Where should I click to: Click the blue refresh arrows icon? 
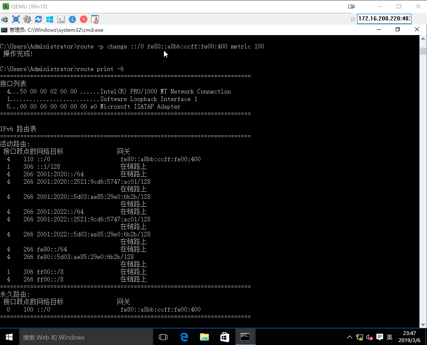click(38, 19)
